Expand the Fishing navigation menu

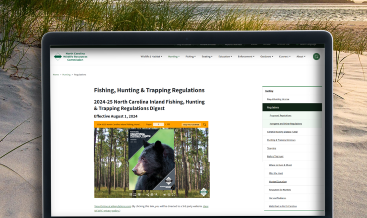190,56
